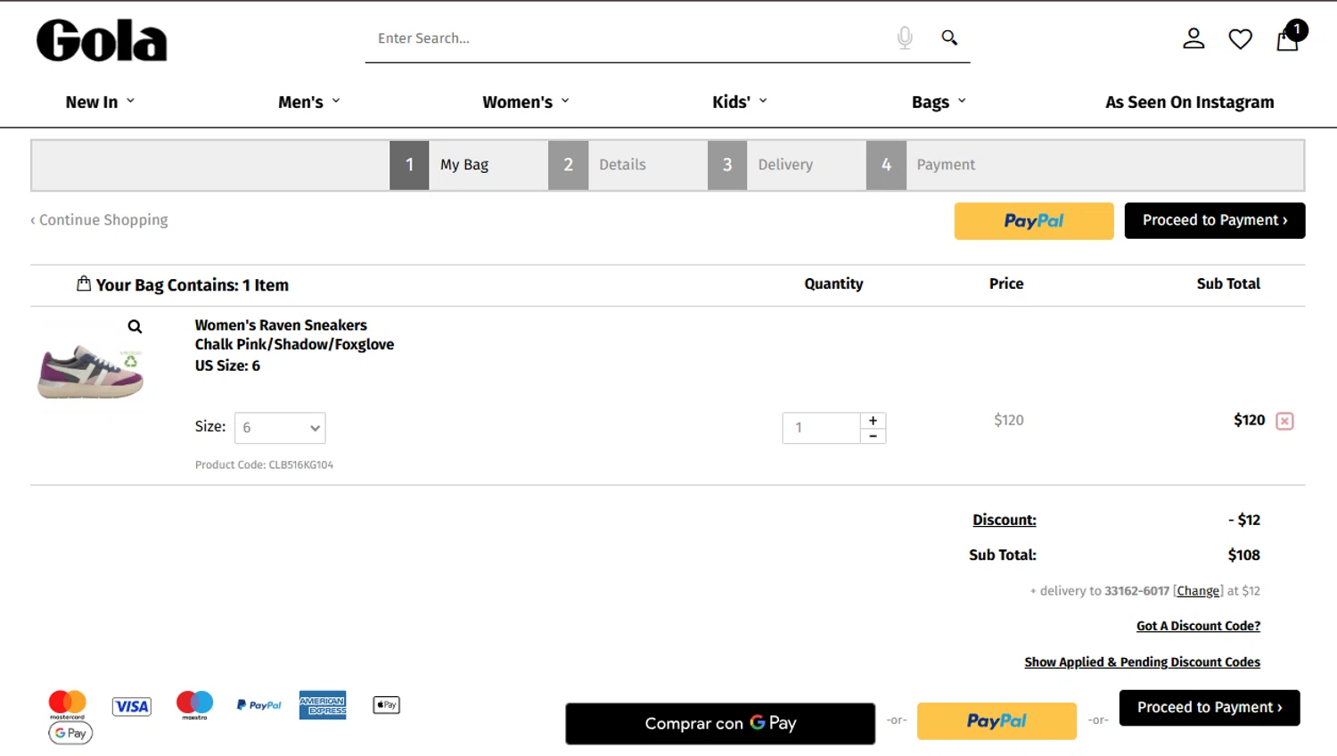Click the bottom yellow PayPal button
The height and width of the screenshot is (756, 1337).
coord(997,721)
